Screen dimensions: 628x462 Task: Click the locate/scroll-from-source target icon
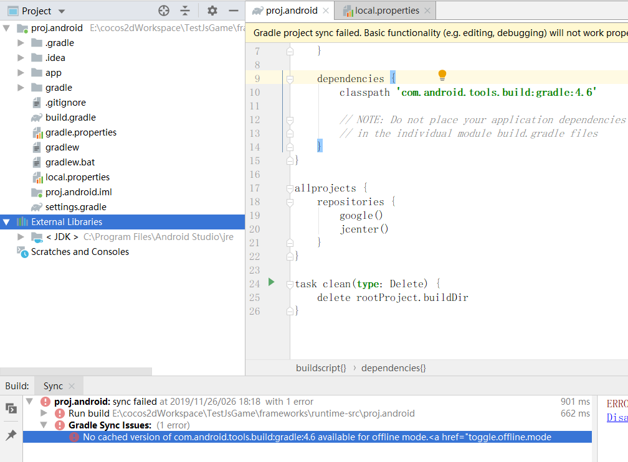pos(163,11)
